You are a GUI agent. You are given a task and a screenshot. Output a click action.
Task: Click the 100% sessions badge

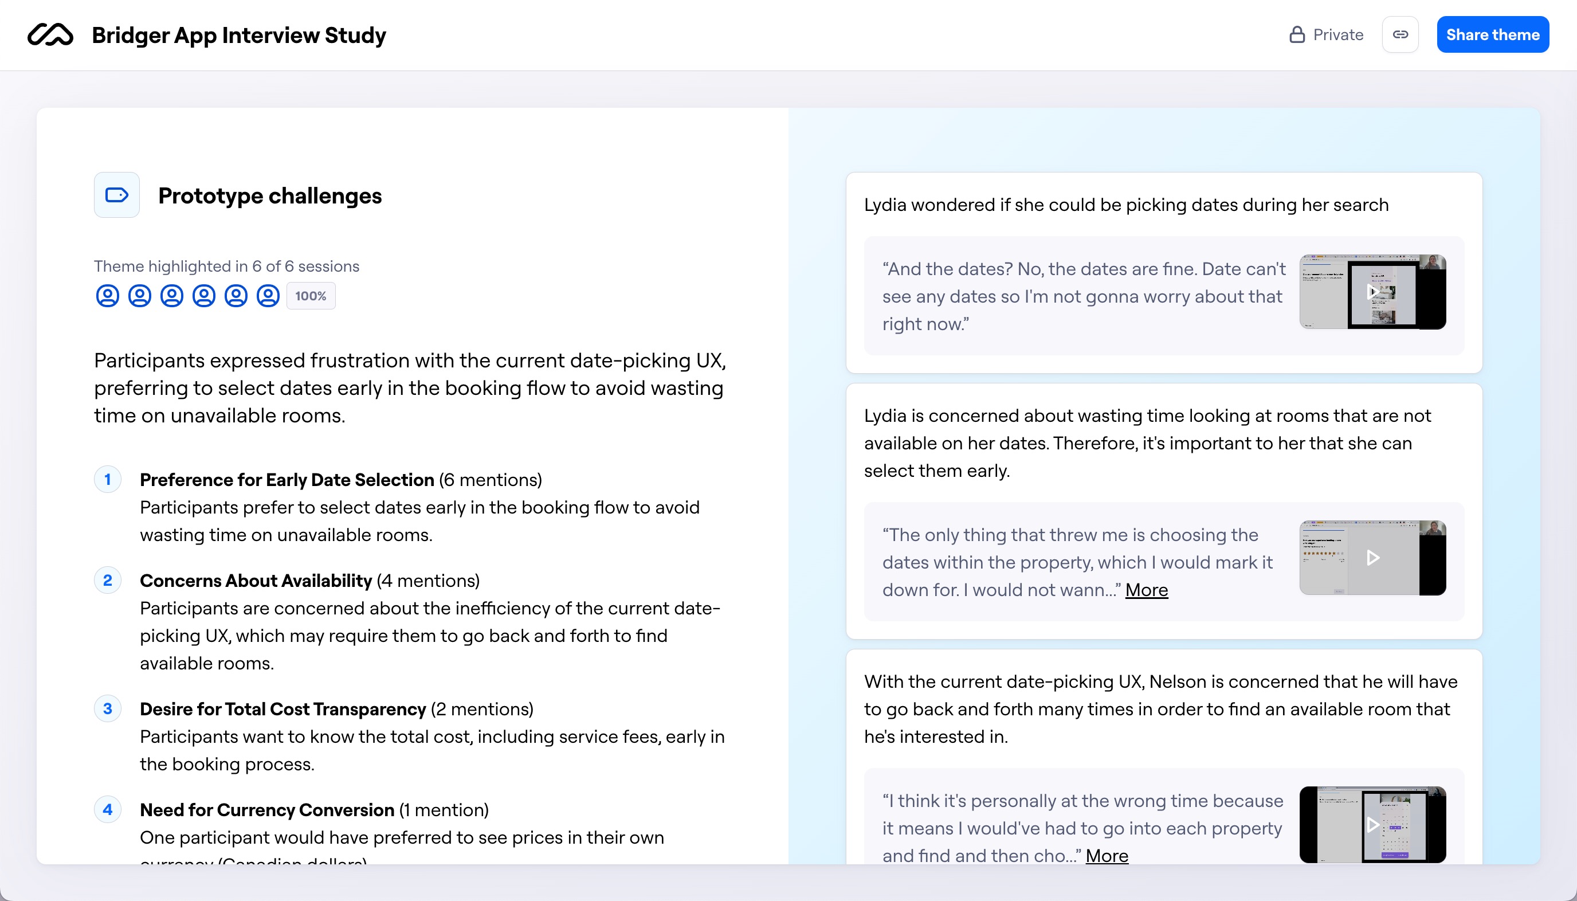coord(311,296)
